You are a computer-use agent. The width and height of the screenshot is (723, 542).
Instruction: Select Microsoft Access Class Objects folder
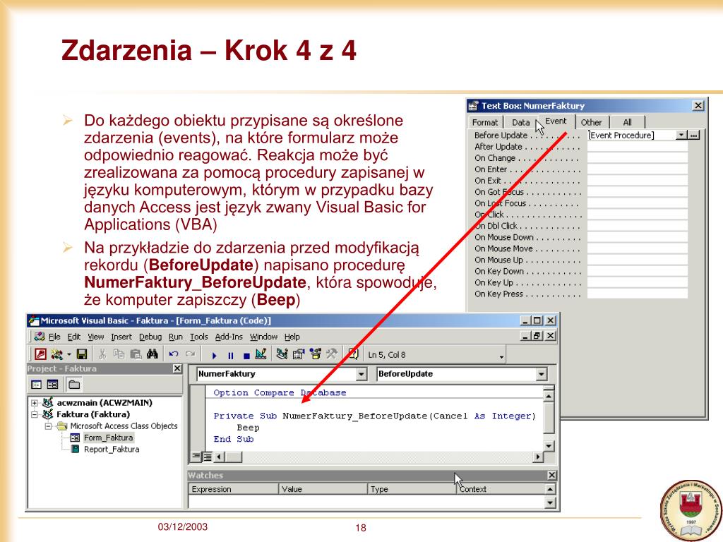(x=124, y=426)
